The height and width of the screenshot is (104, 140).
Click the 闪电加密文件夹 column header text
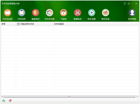click(27, 24)
